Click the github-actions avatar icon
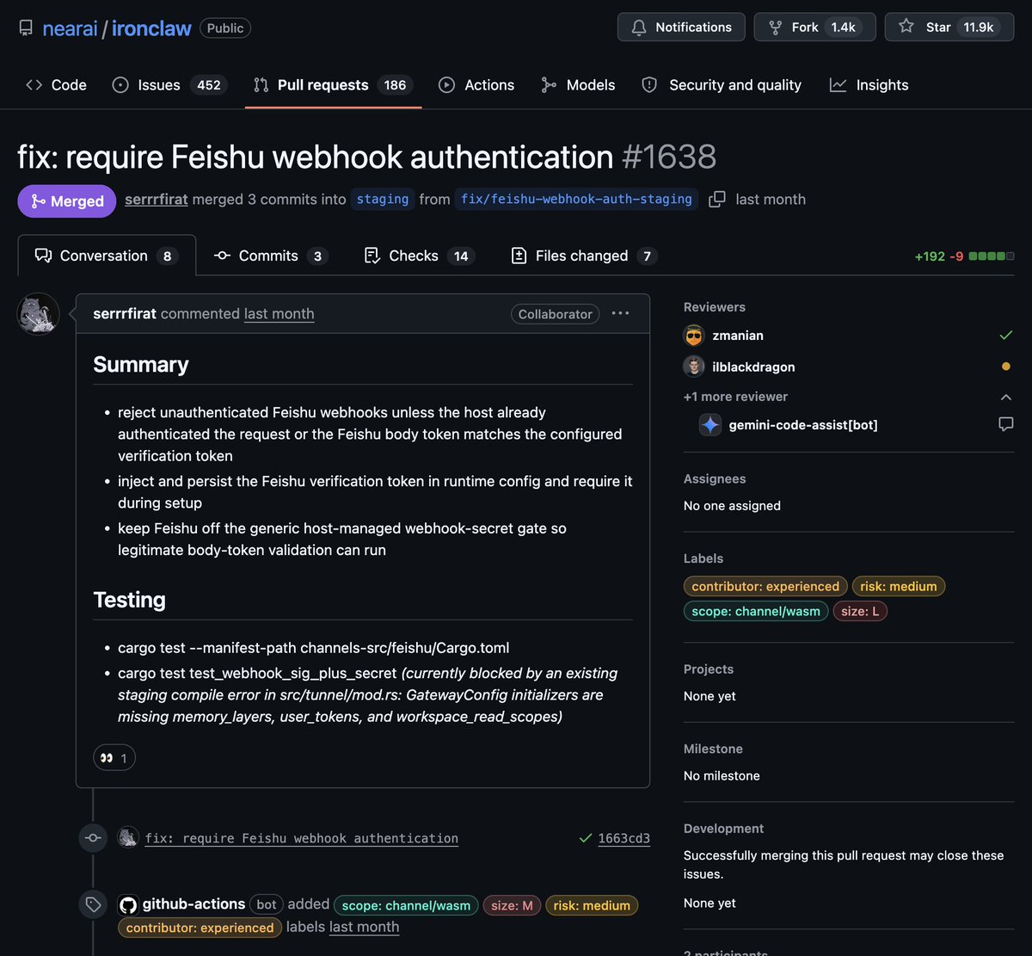Image resolution: width=1032 pixels, height=956 pixels. coord(128,904)
